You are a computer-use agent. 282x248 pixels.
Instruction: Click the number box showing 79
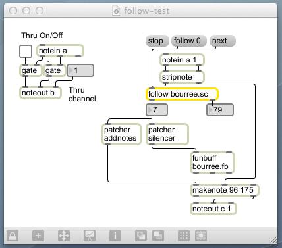(220, 110)
